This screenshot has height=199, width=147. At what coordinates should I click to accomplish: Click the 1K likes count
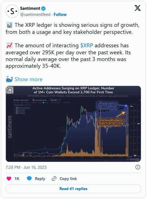pos(17,179)
